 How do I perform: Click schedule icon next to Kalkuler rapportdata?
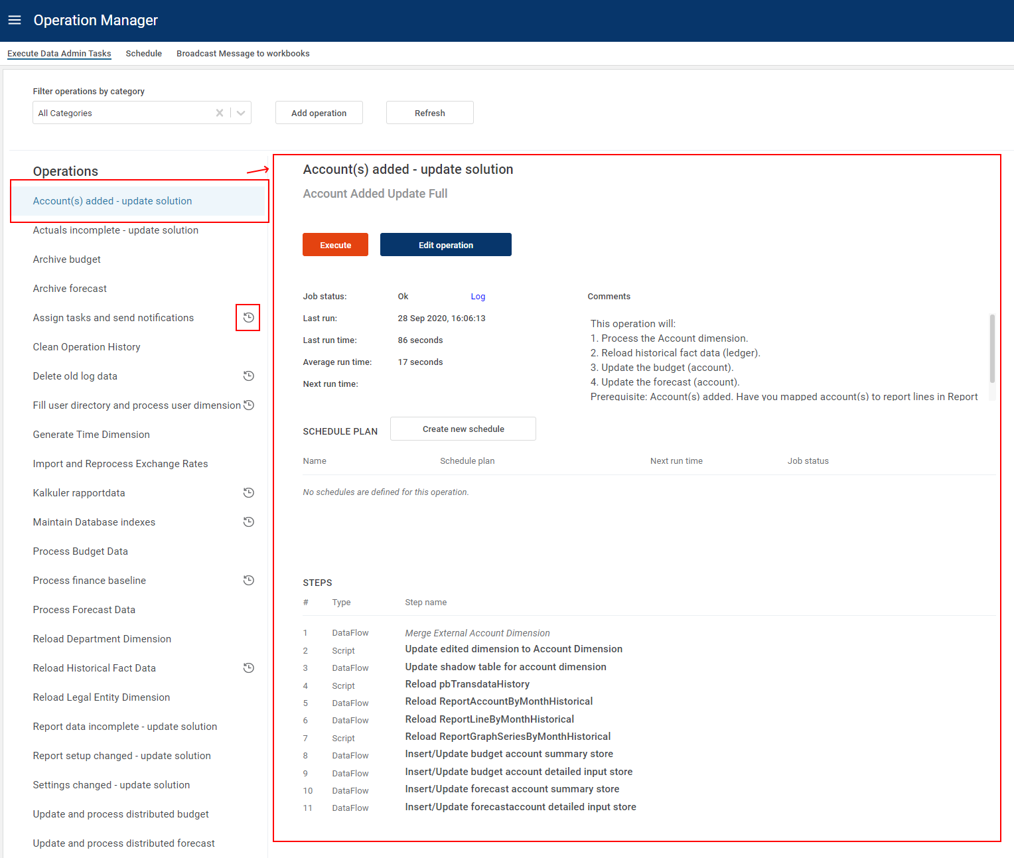(x=248, y=493)
